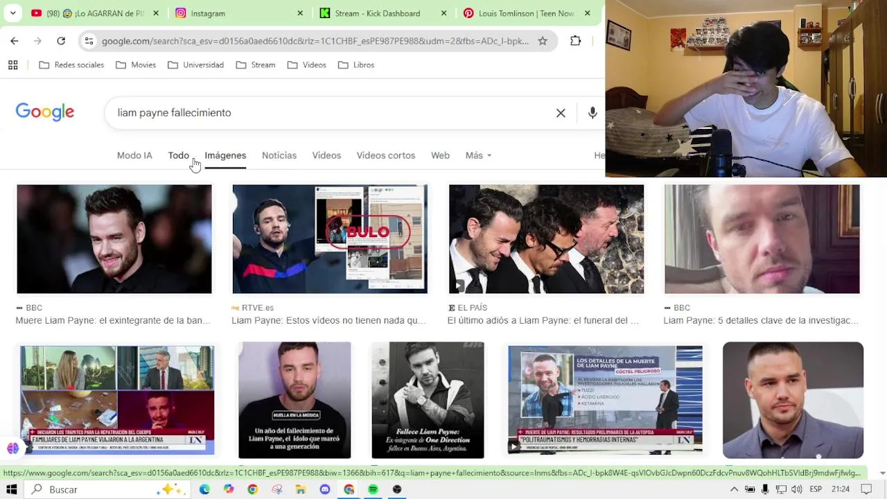The image size is (887, 499).
Task: Open the Redes sociales bookmark folder
Action: point(71,65)
